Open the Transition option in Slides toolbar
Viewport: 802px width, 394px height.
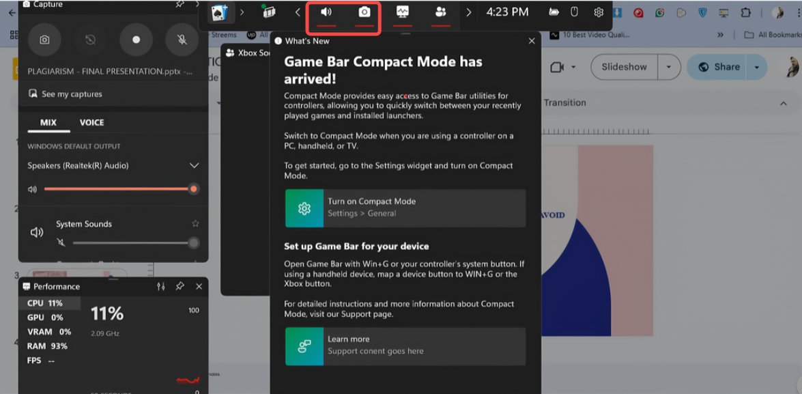click(564, 103)
